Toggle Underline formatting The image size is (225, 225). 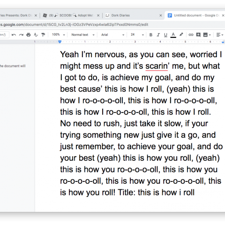pyautogui.click(x=165, y=35)
